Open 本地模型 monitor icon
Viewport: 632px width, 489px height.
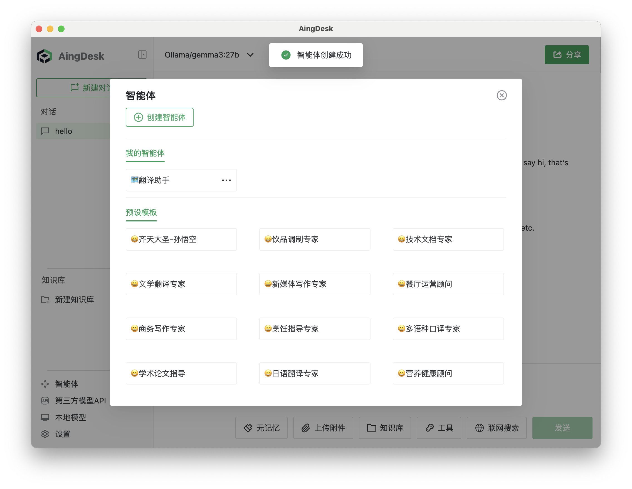coord(45,417)
